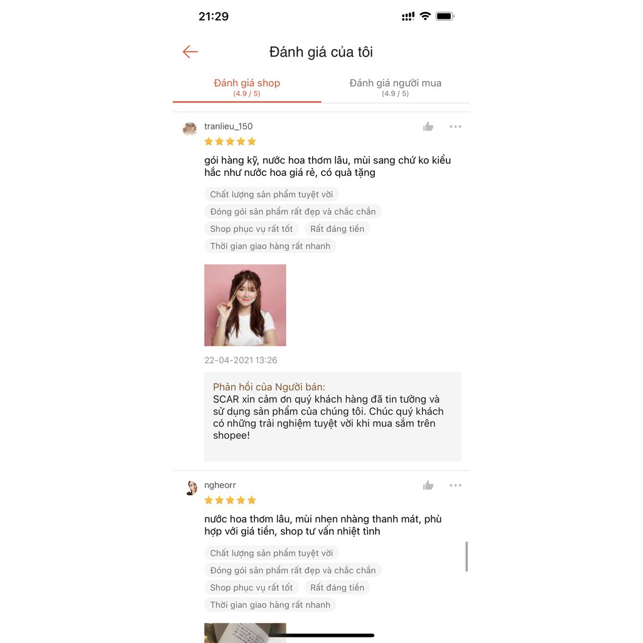This screenshot has width=643, height=643.
Task: Open more options for tranlieu_150's review
Action: [x=455, y=127]
